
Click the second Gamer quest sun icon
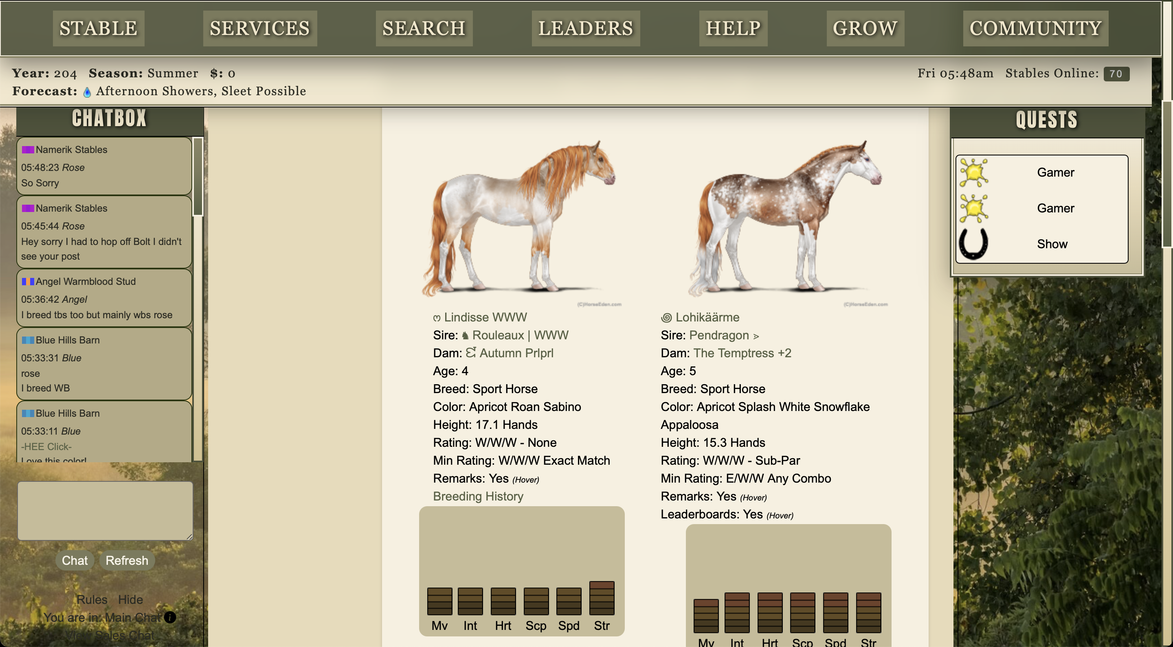973,208
